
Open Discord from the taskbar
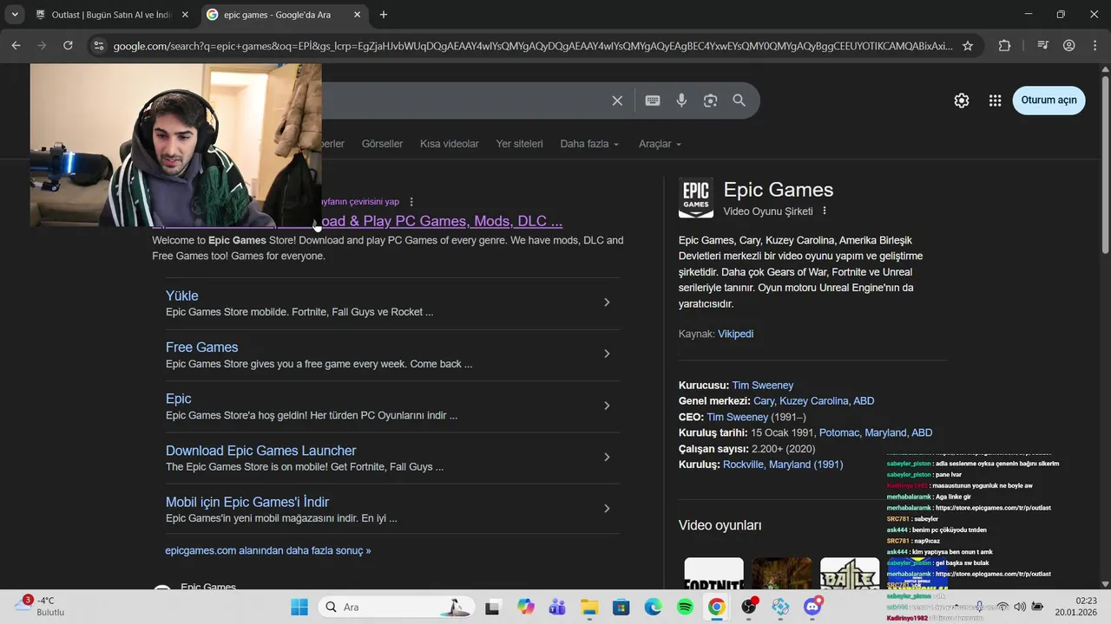tap(812, 607)
